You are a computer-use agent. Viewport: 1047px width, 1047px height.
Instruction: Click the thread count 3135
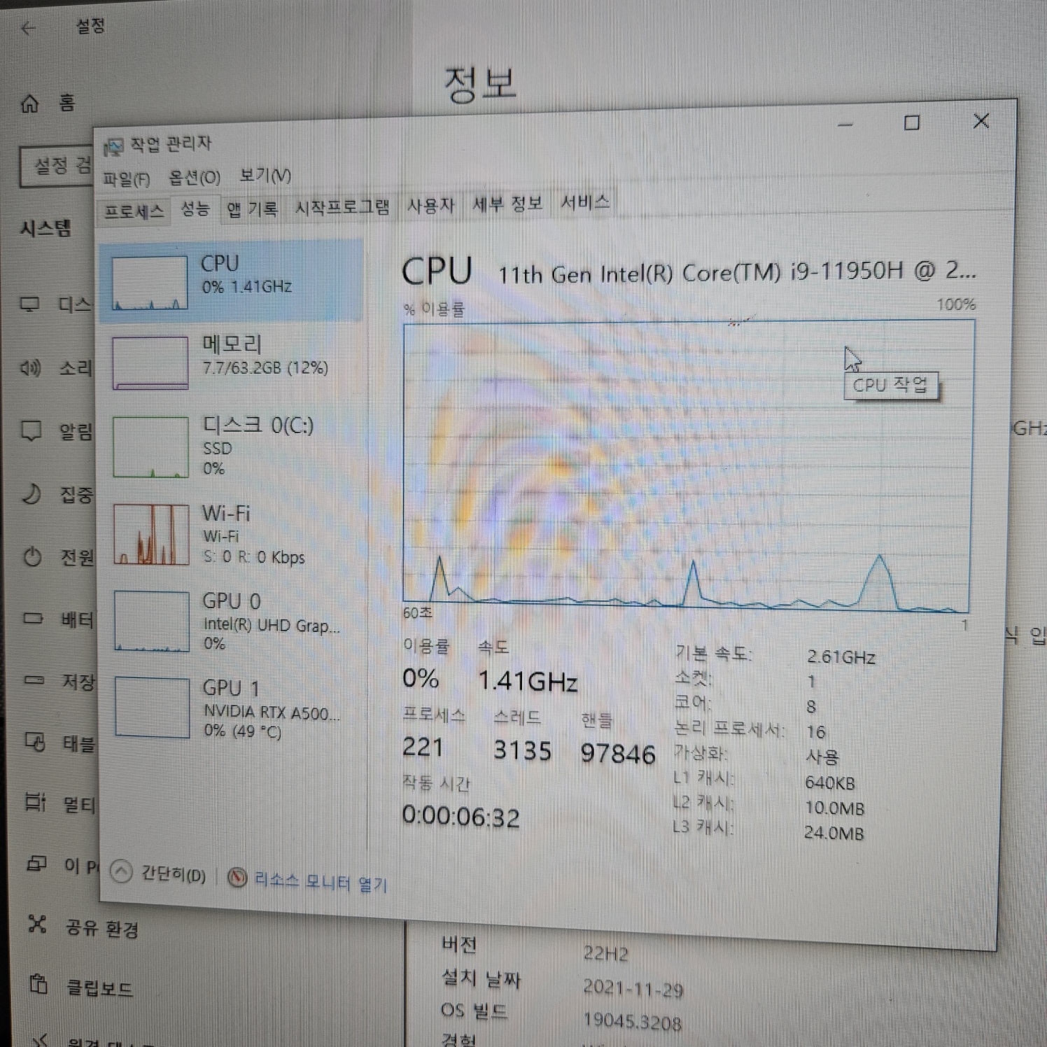click(x=522, y=750)
